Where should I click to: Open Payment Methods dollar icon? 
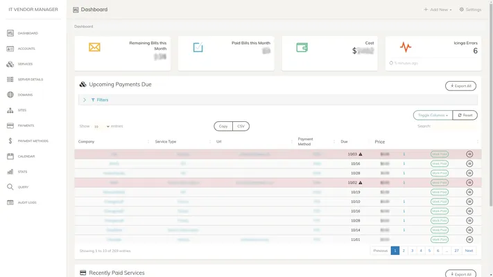pyautogui.click(x=10, y=141)
